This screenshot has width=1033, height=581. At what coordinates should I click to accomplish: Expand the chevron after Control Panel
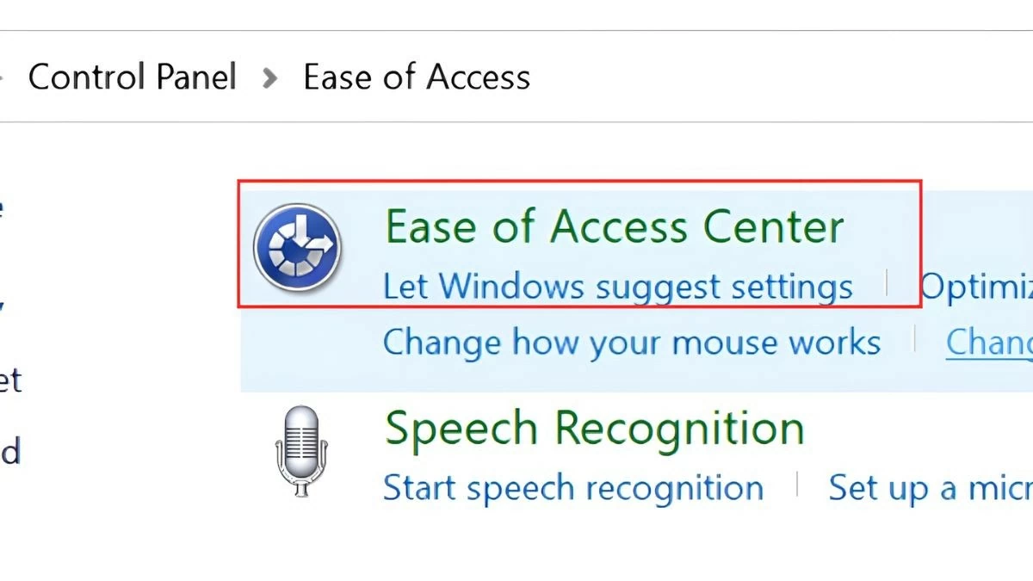click(x=270, y=78)
